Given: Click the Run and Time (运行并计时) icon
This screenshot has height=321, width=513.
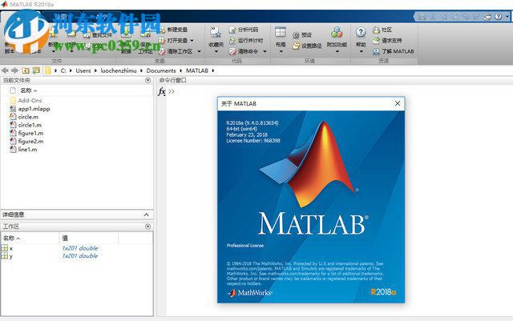Looking at the screenshot, I should 232,41.
